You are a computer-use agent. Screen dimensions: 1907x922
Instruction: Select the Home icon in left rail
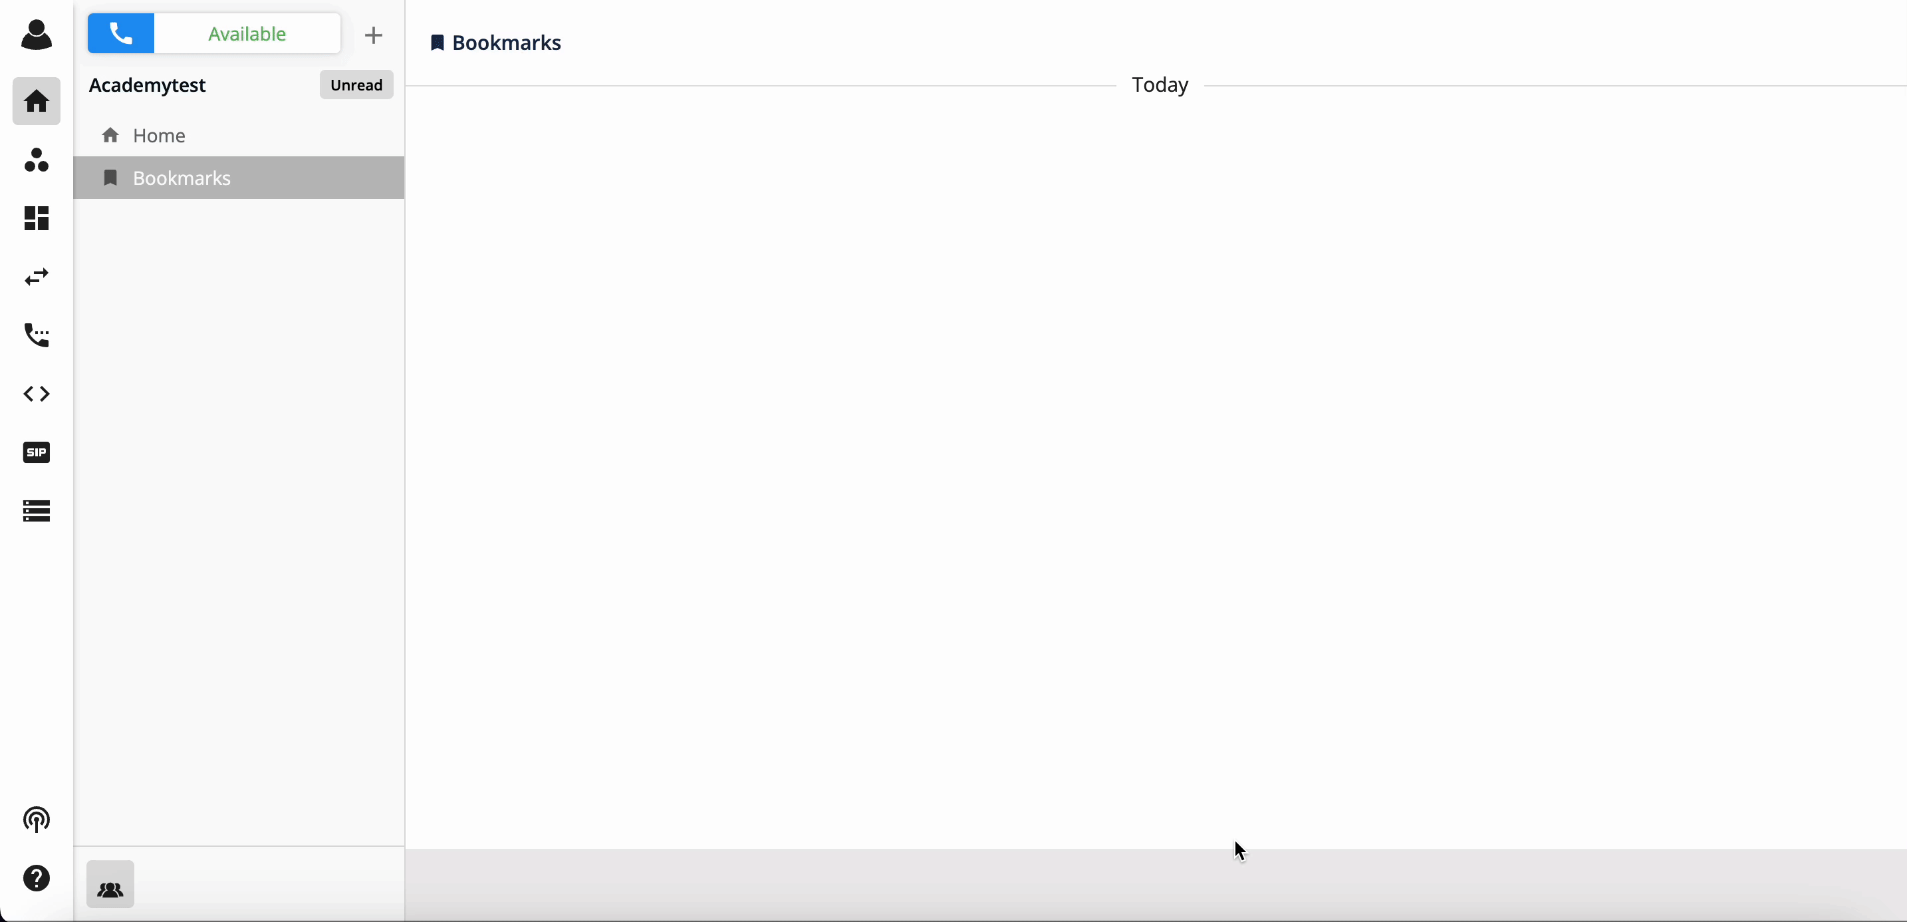pos(37,100)
